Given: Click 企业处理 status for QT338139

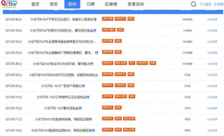Looking at the screenshot, I should tap(212, 30).
